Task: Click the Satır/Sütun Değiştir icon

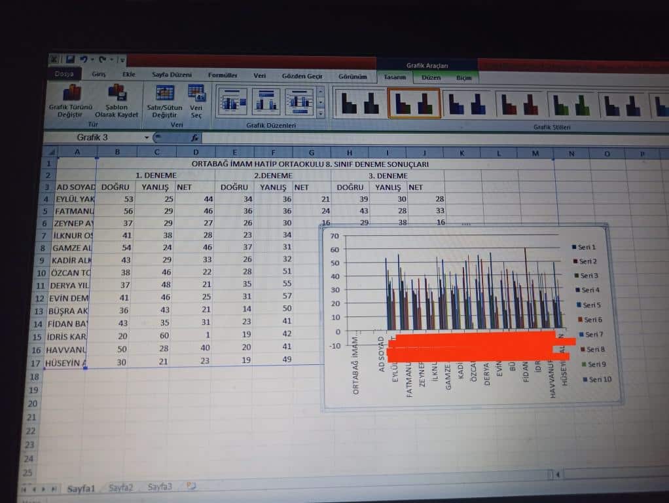Action: click(164, 93)
